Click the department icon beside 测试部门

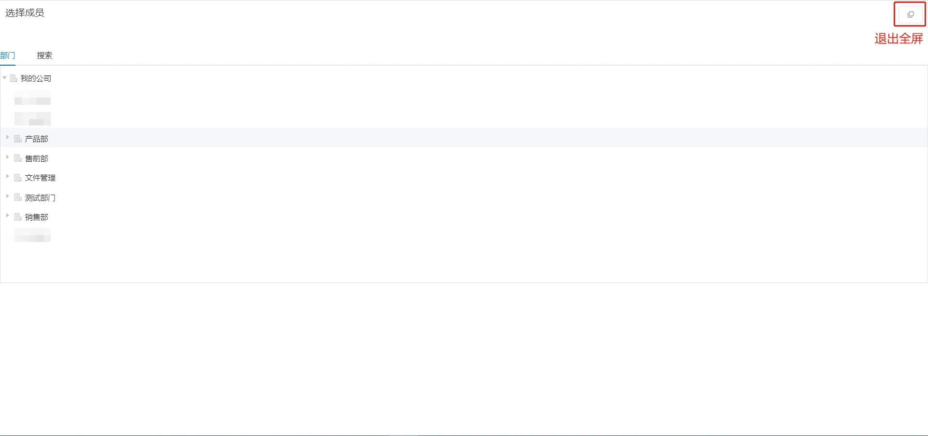tap(18, 197)
